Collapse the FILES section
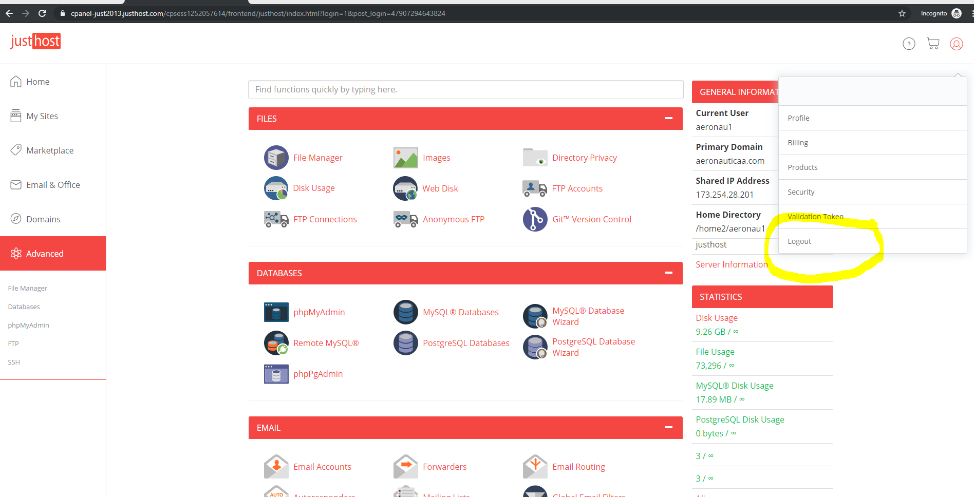 (668, 119)
